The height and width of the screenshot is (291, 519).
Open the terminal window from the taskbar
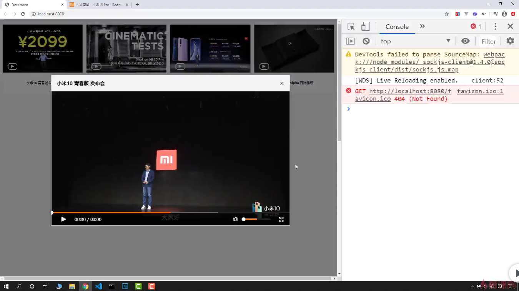(x=111, y=286)
